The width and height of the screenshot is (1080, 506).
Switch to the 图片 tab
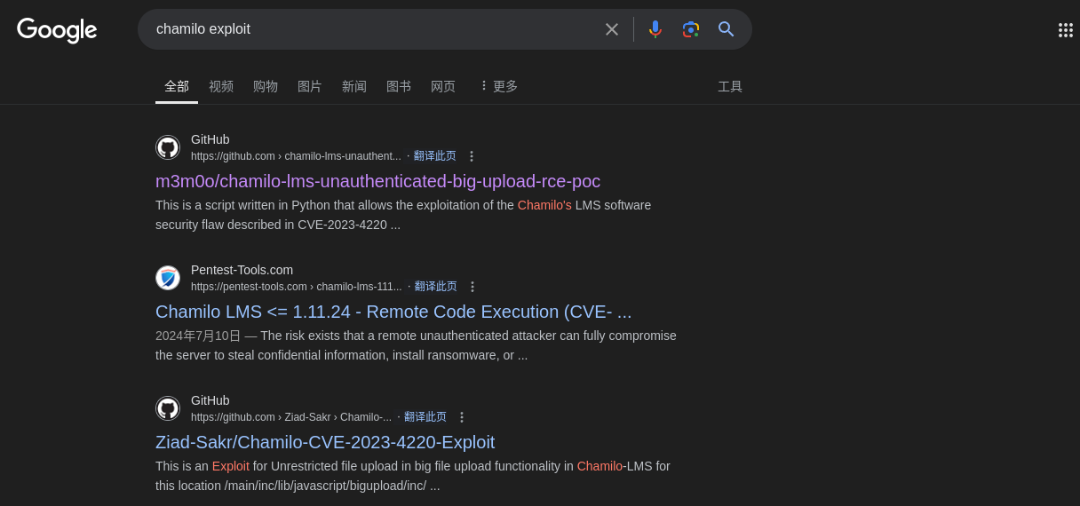click(x=310, y=87)
